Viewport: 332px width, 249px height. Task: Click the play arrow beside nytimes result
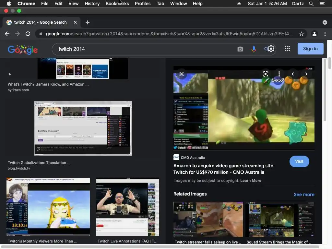(x=10, y=74)
